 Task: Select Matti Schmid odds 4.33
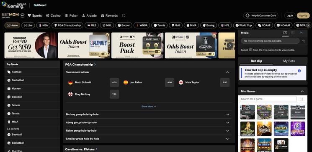coord(114,82)
